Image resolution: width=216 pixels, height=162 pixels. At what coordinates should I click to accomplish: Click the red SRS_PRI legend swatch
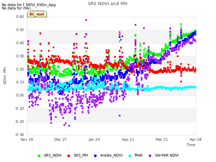point(69,156)
